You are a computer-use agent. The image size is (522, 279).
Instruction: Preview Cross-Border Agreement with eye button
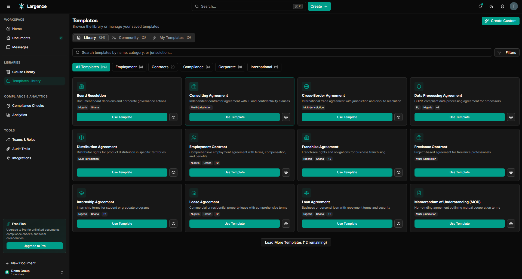tap(398, 117)
